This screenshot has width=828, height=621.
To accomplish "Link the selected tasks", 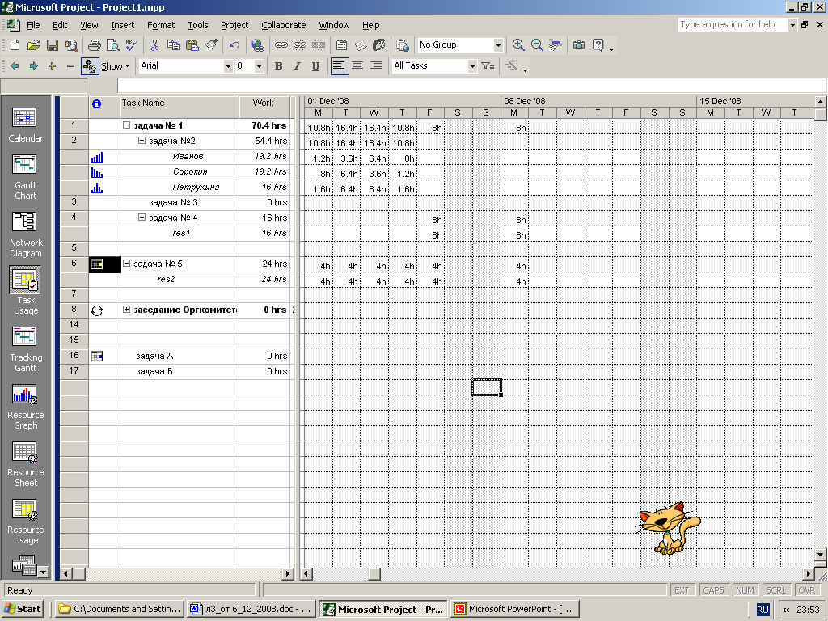I will click(x=281, y=45).
